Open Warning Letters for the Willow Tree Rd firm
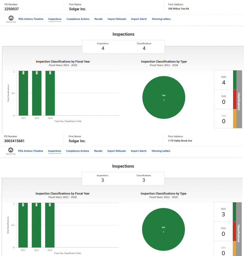This screenshot has width=244, height=256. [x=161, y=19]
